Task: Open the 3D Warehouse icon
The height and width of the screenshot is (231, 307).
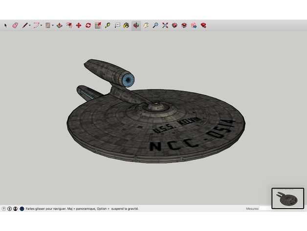Action: pyautogui.click(x=175, y=25)
